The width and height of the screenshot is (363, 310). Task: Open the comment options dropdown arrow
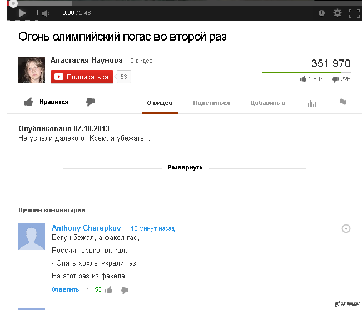click(x=346, y=228)
